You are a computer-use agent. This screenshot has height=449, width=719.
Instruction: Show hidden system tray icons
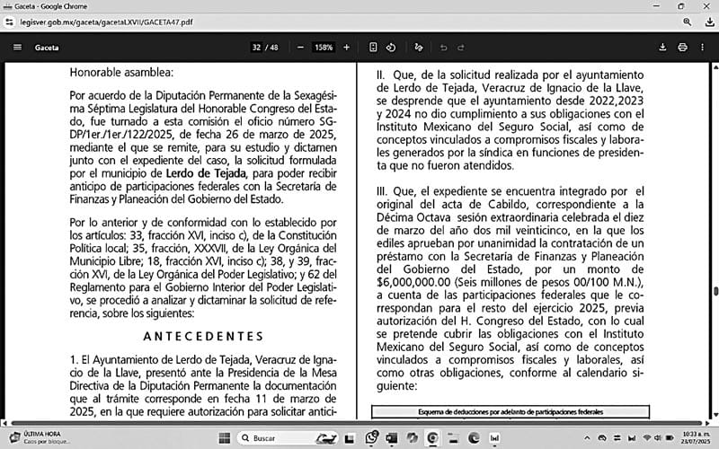pos(589,437)
